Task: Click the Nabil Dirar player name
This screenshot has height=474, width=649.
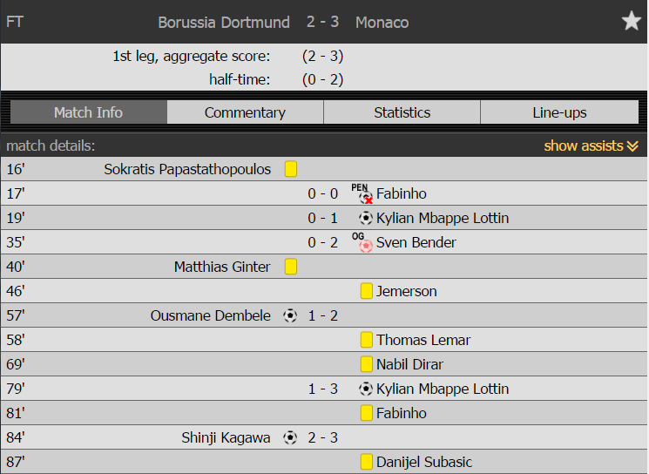Action: (409, 364)
